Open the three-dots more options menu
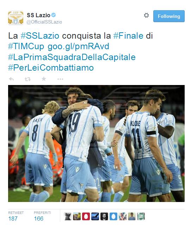Viewport: 191px width, 228px height. [60, 79]
